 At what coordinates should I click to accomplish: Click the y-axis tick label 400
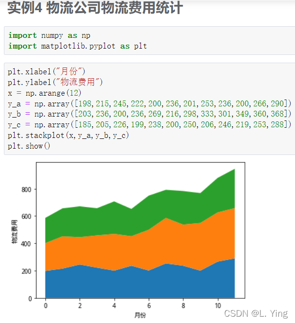click(x=26, y=244)
